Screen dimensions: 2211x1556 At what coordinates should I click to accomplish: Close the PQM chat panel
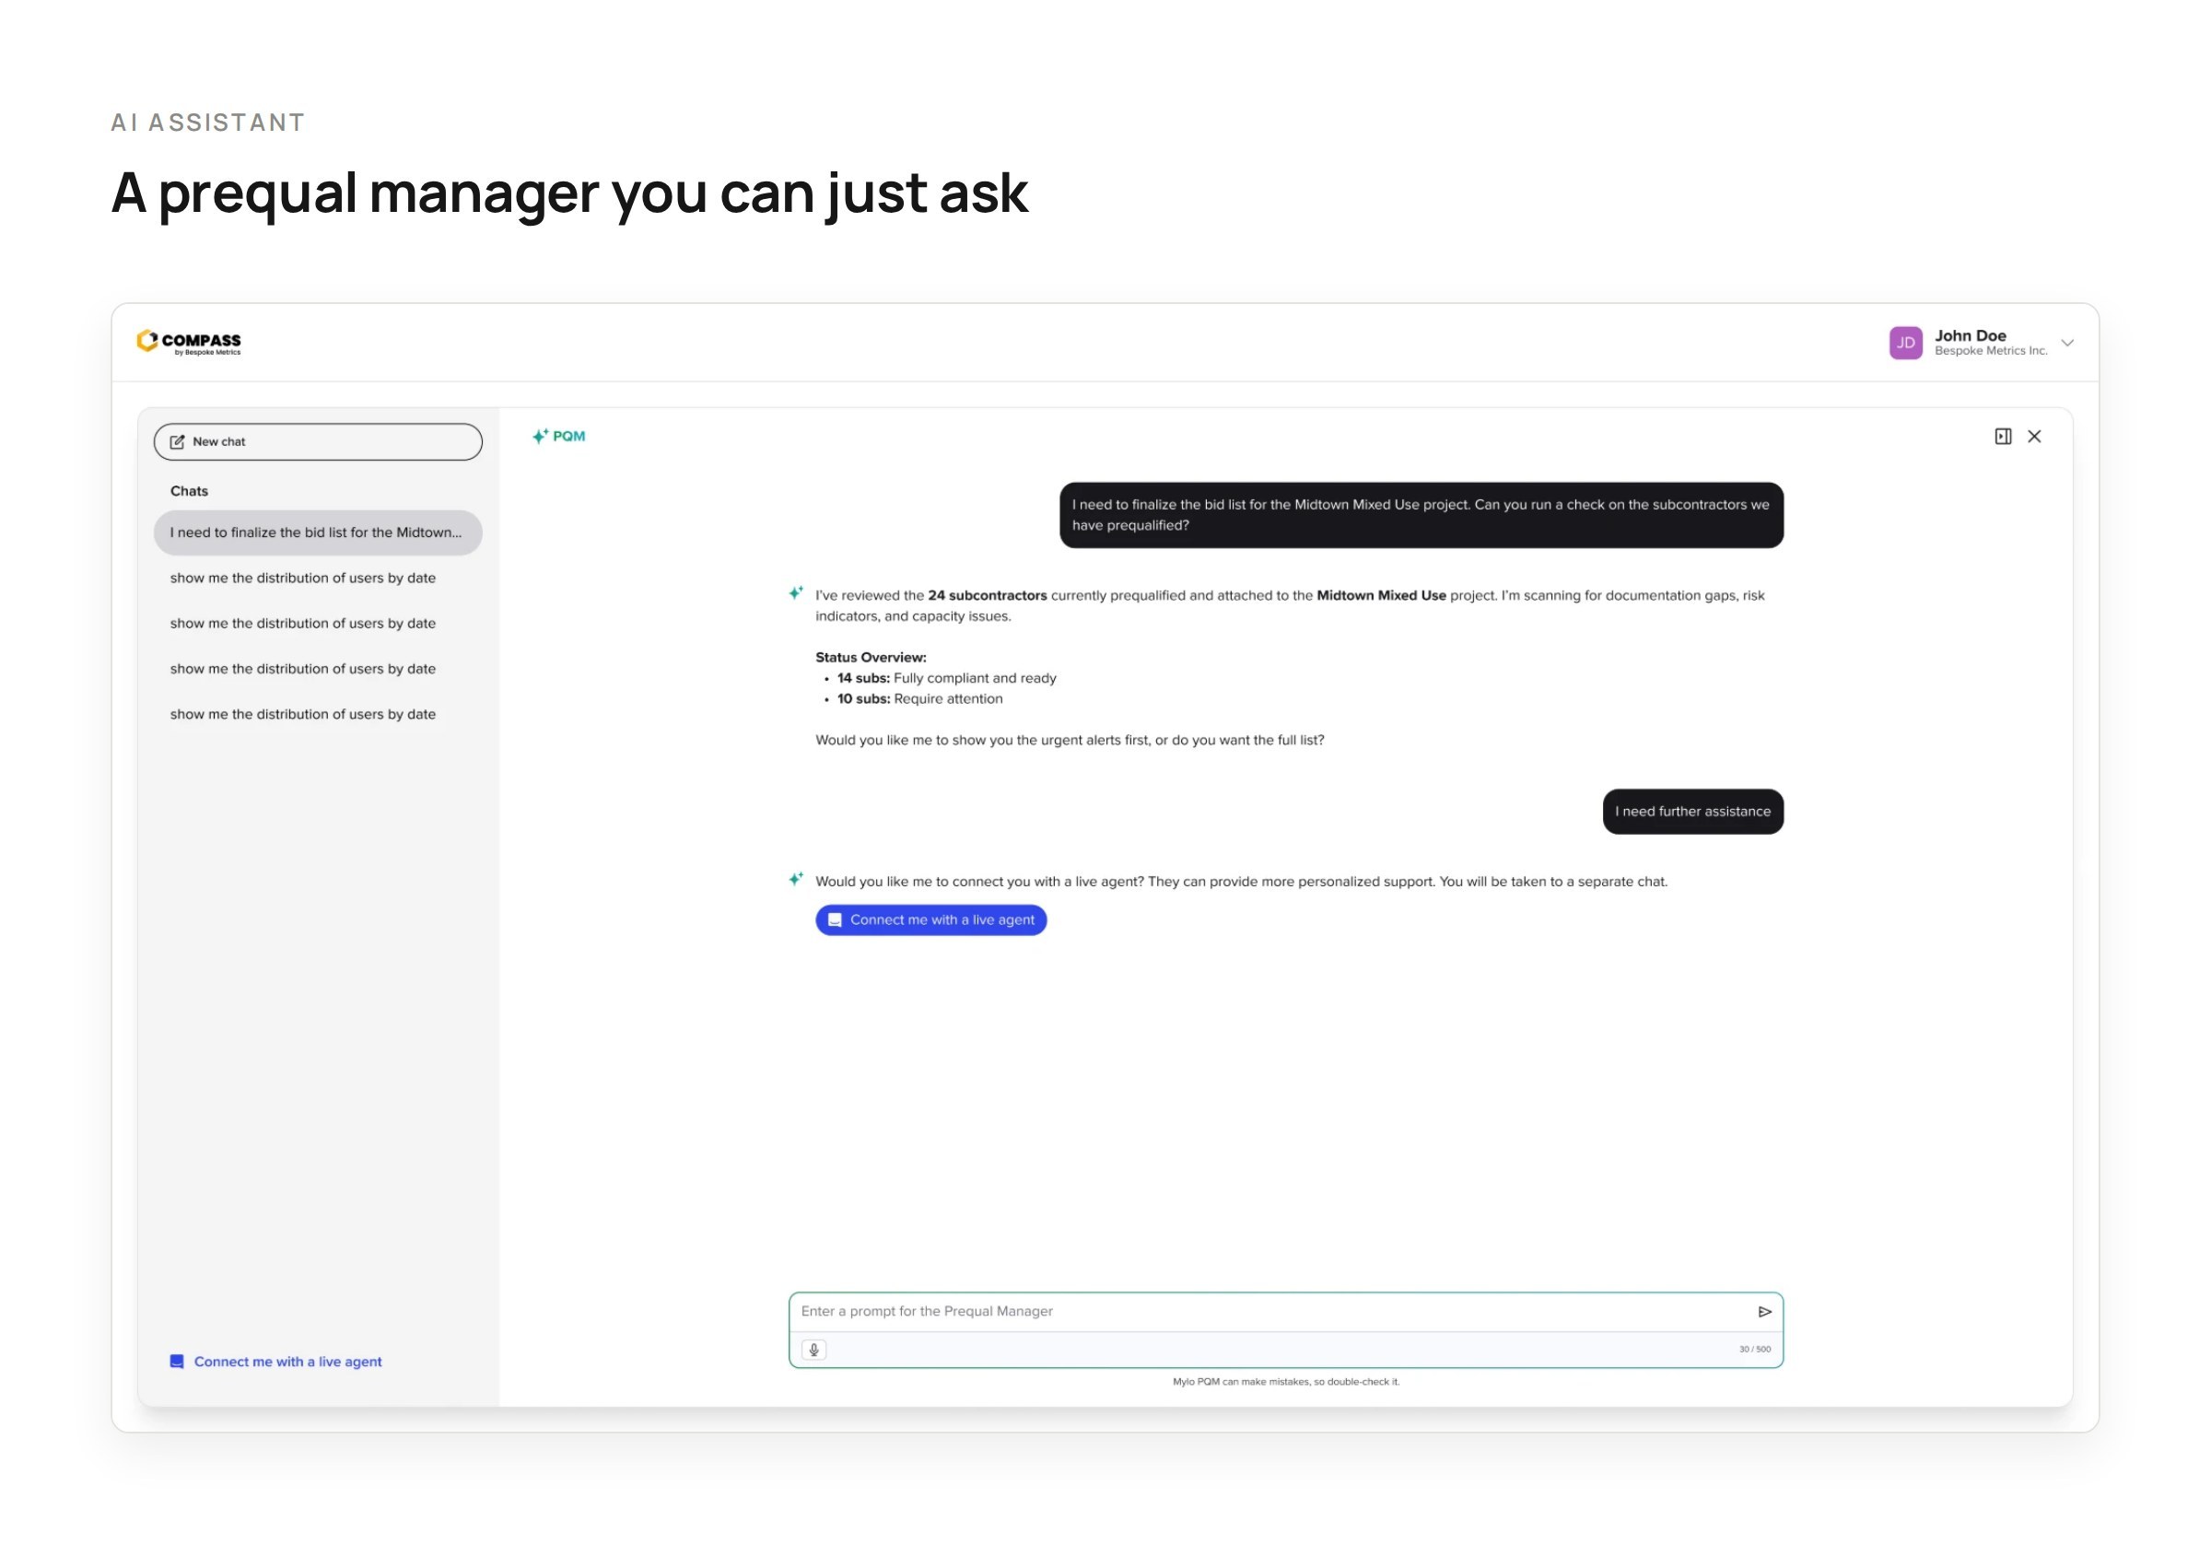(2034, 436)
